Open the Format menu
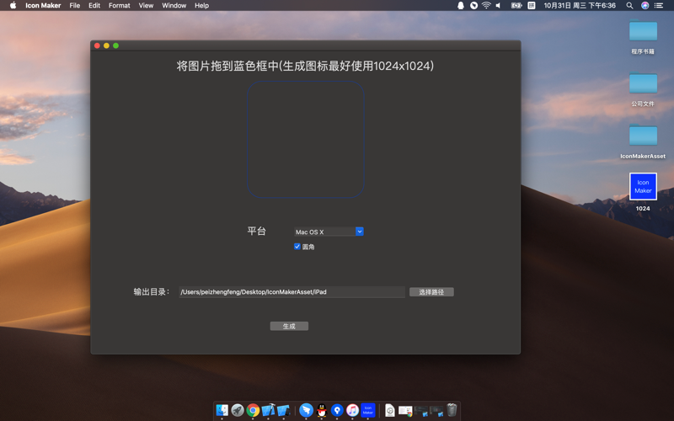 click(119, 6)
